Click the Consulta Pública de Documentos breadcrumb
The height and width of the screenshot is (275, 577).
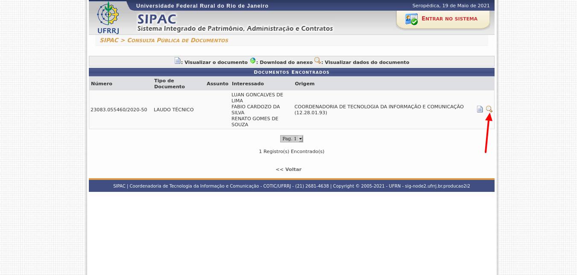pos(178,41)
